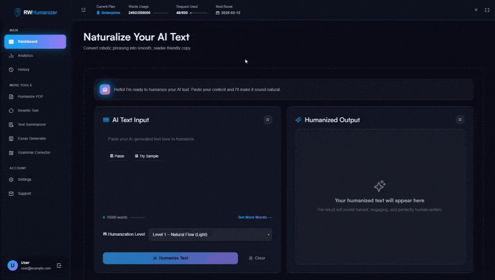Open the Rewrite Text tool
The image size is (495, 280).
tap(28, 110)
